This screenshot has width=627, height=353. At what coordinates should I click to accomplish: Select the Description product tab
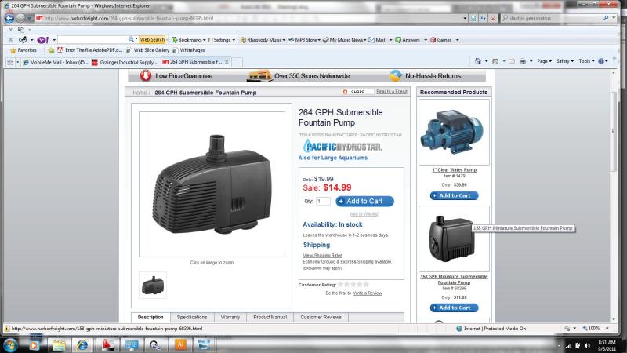[x=150, y=318]
